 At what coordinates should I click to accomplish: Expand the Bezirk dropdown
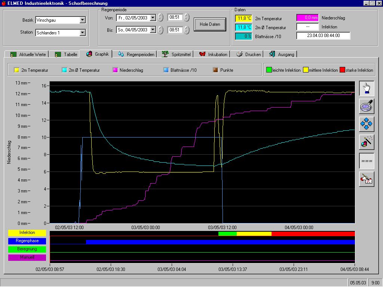click(83, 20)
